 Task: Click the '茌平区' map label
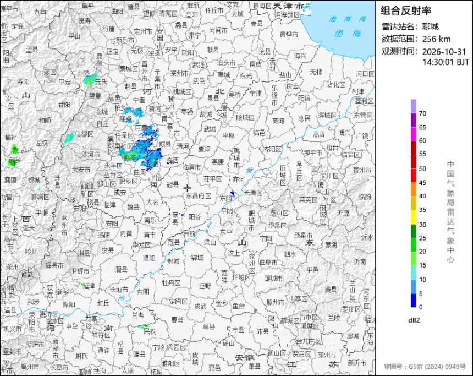pos(213,179)
